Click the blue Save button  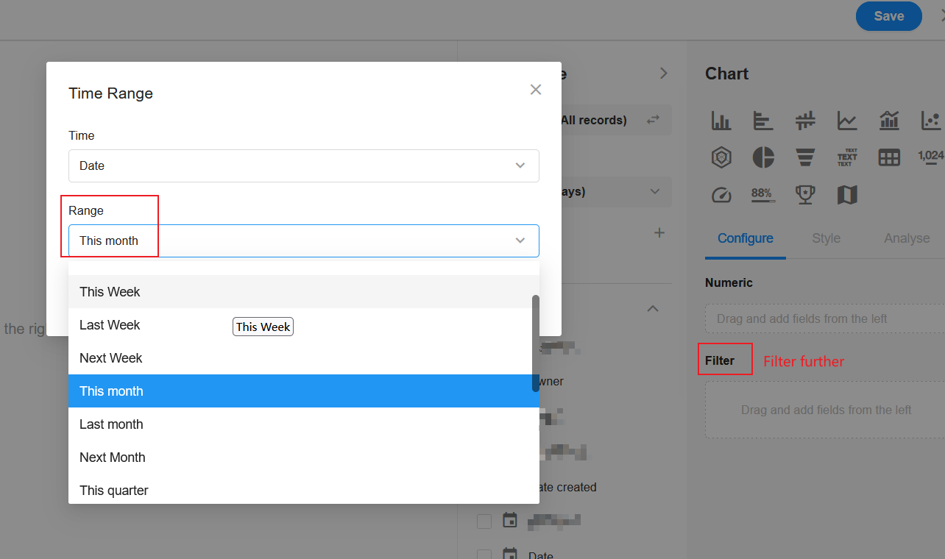(888, 16)
